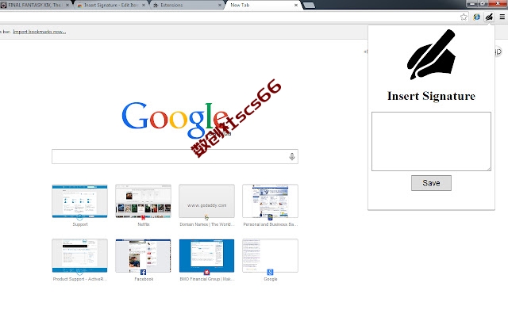This screenshot has height=317, width=508.
Task: Click the large signature pen logo in popup
Action: [x=431, y=55]
